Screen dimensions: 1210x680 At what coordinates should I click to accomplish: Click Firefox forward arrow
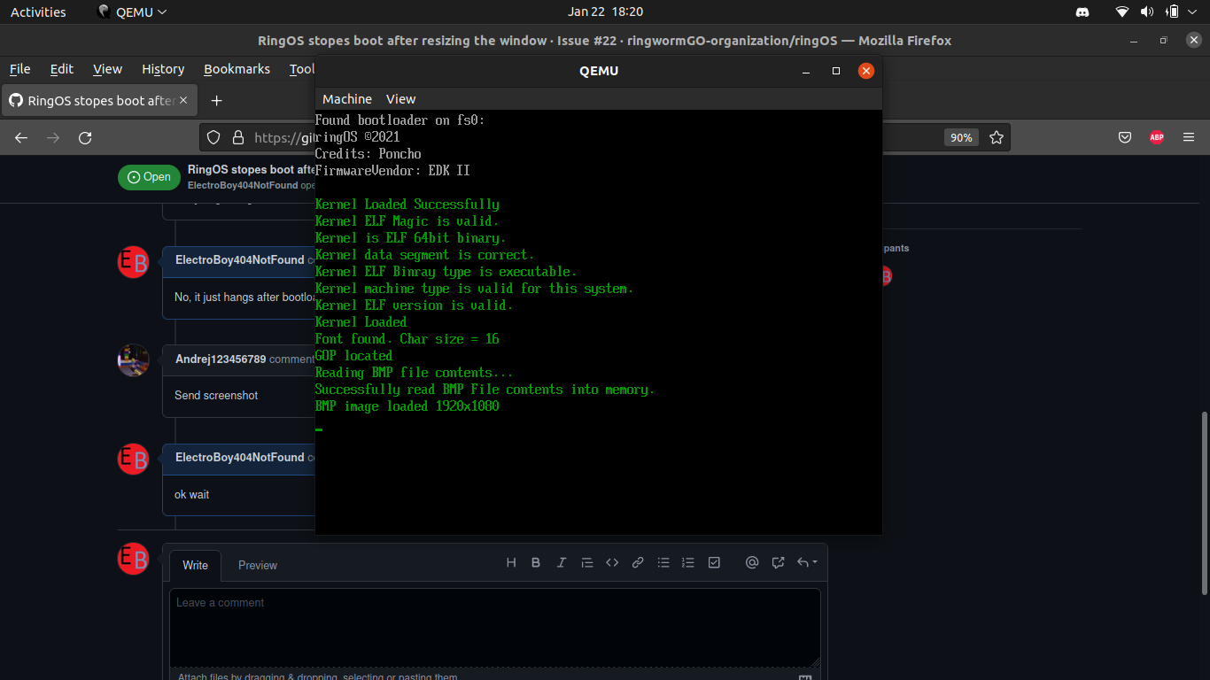coord(53,137)
